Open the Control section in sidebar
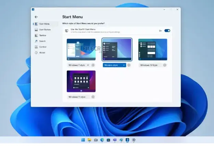This screenshot has height=146, width=214. click(42, 47)
